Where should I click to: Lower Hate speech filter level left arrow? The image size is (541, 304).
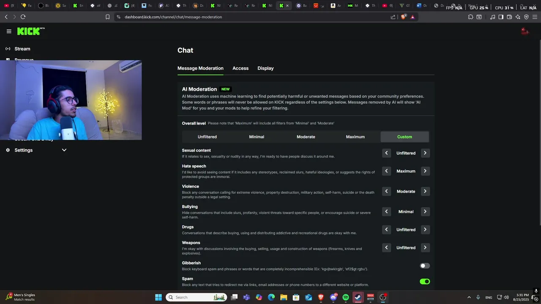tap(386, 171)
